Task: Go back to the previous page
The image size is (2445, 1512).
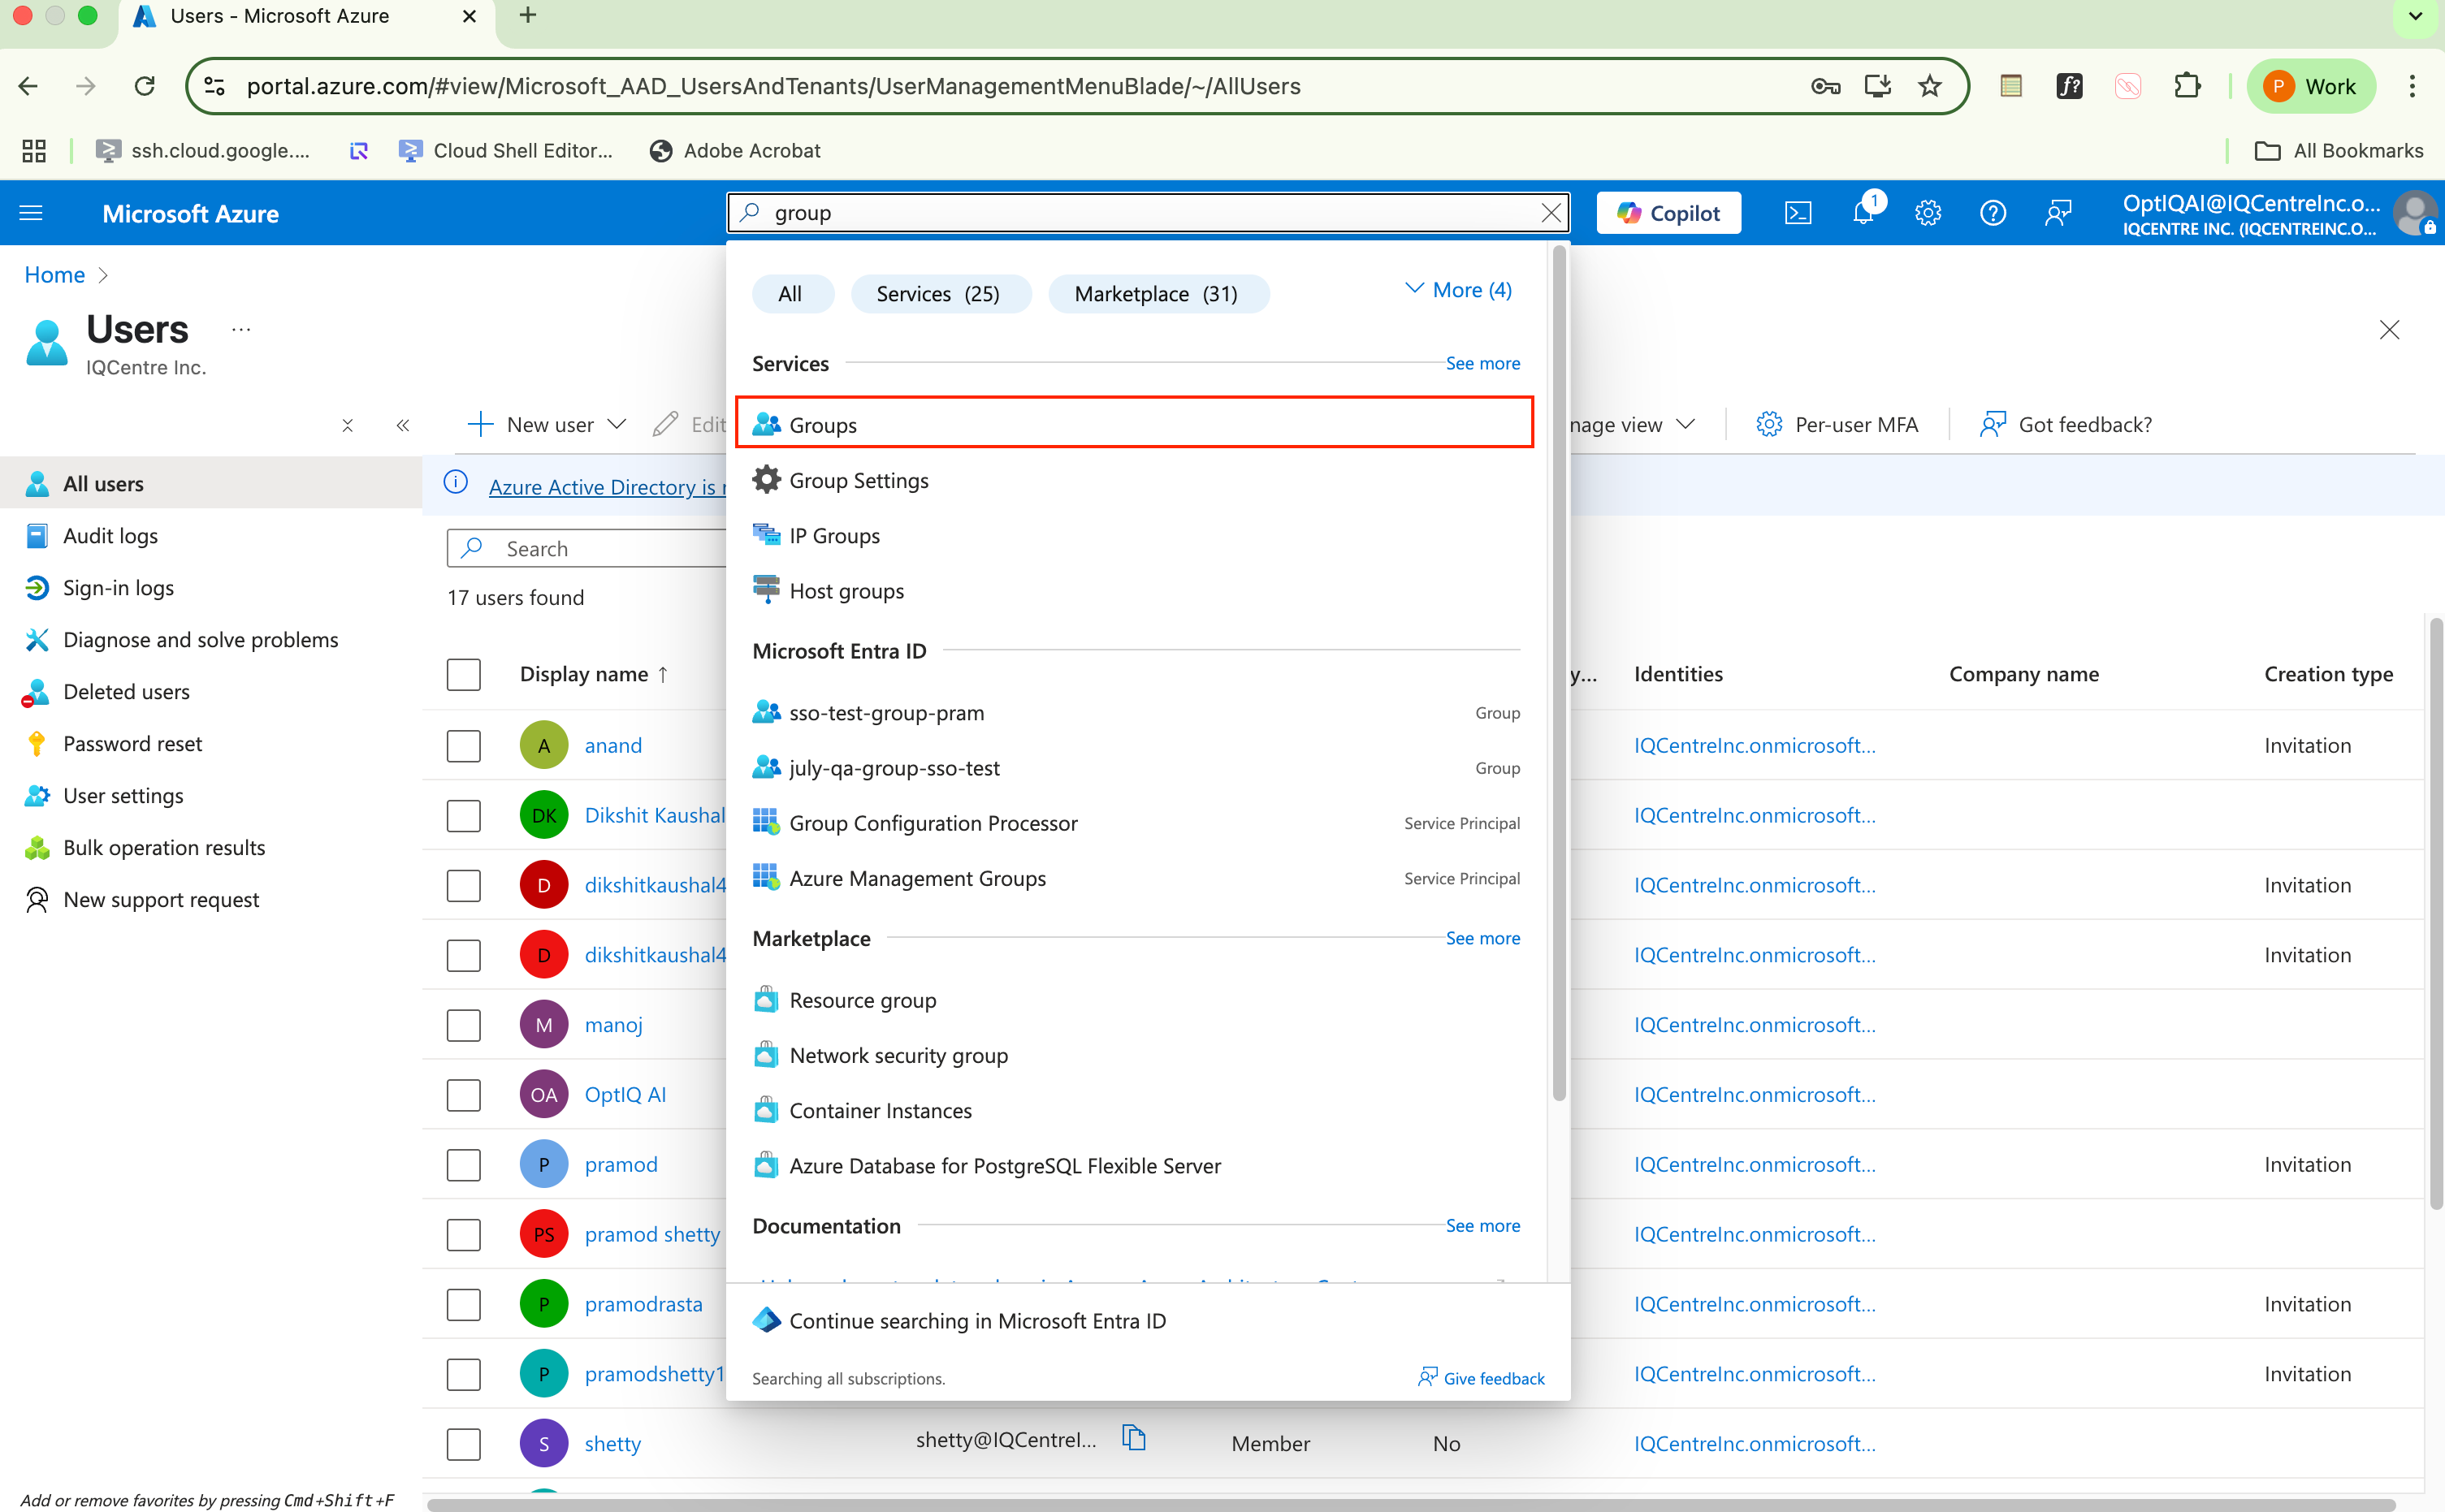Action: coord(29,86)
